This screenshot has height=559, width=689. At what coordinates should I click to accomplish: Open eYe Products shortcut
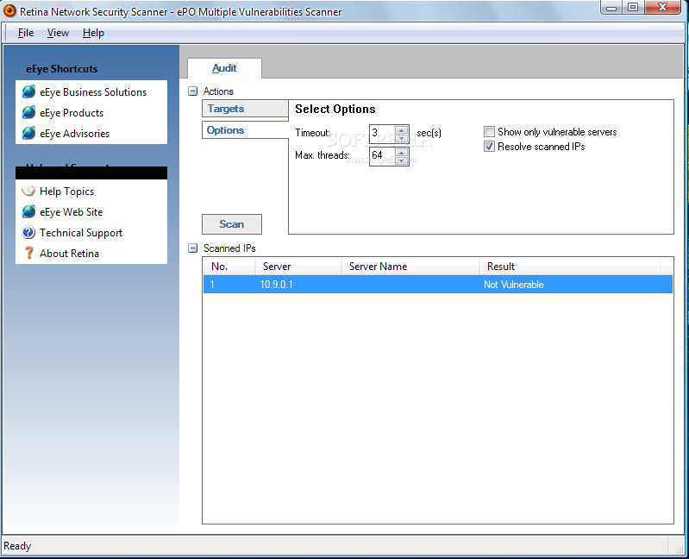(72, 113)
